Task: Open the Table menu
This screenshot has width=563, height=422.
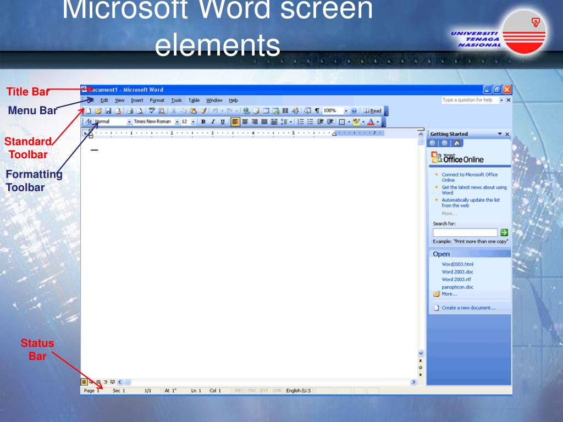Action: (x=194, y=101)
